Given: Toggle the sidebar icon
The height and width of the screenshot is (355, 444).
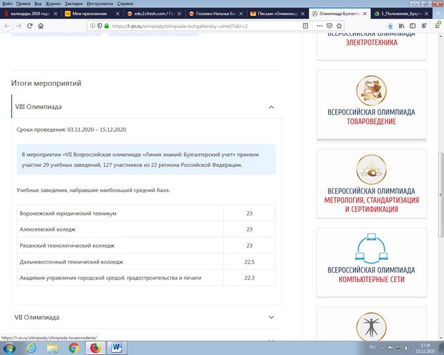Looking at the screenshot, I should (x=413, y=26).
